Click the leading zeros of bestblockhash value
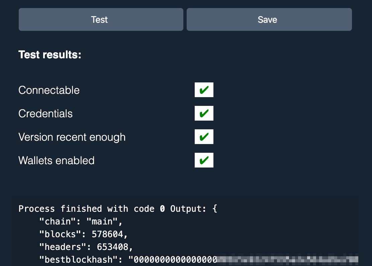Screen dimensions: 372x266 [174, 260]
